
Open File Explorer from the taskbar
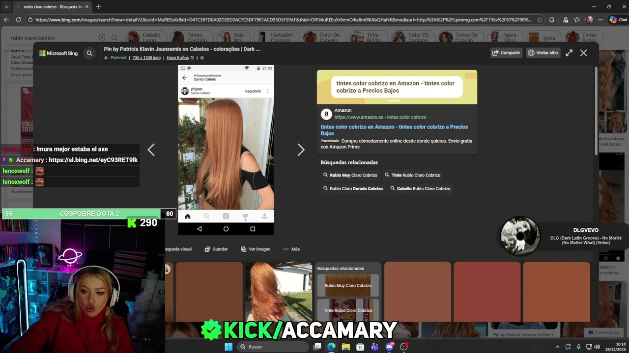coord(346,347)
